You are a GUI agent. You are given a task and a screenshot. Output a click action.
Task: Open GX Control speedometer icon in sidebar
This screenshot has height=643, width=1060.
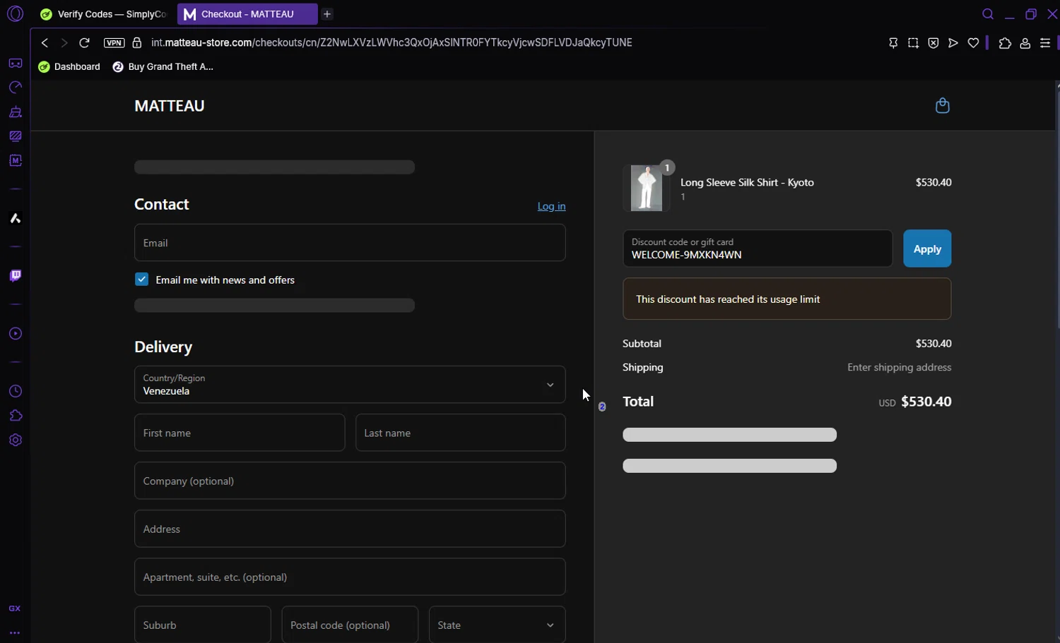click(15, 88)
